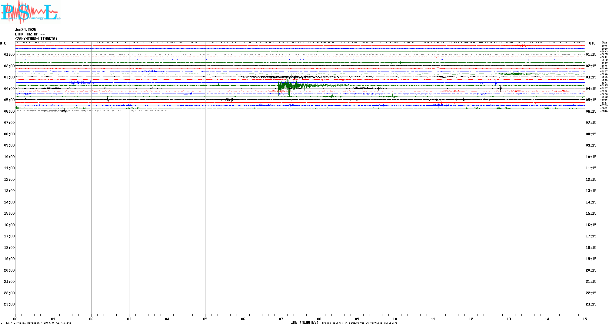Click the PSL Patras Seismology Lab logo

pos(30,12)
